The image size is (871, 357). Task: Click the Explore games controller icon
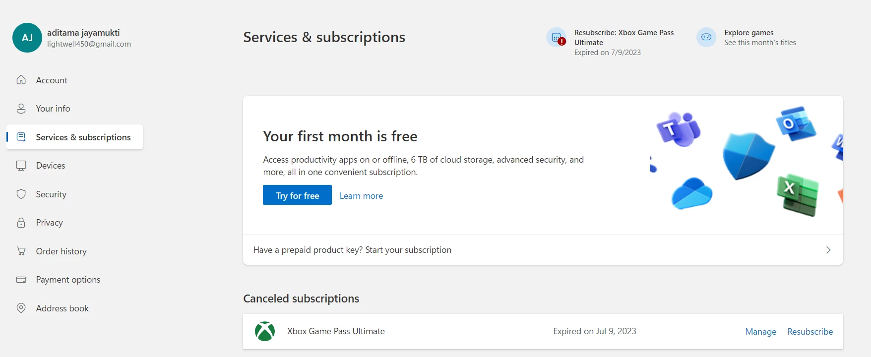click(x=706, y=37)
